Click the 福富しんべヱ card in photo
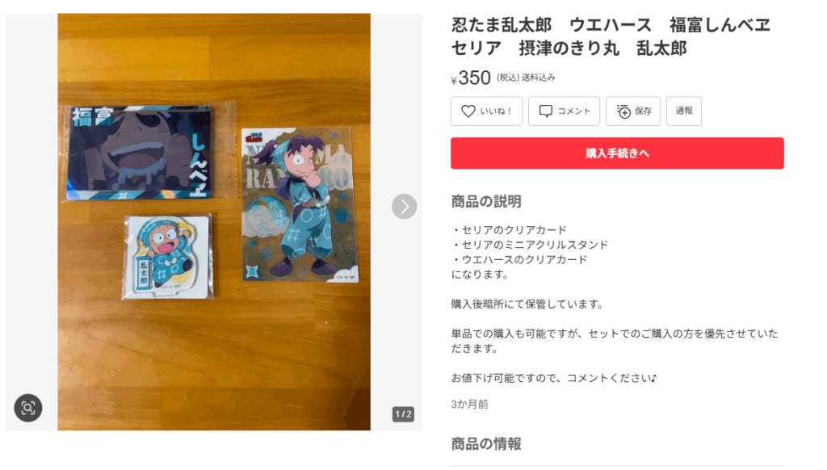This screenshot has height=470, width=827. pos(140,152)
